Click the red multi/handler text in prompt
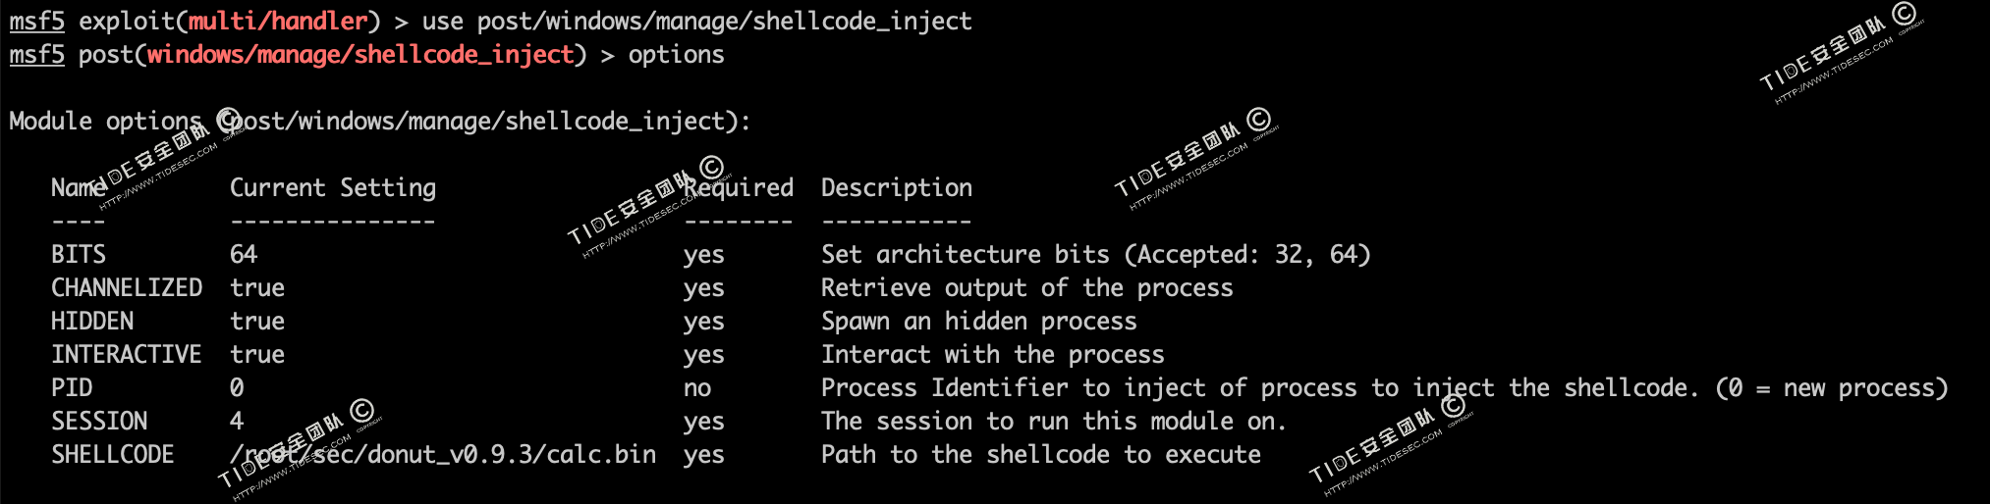 click(277, 21)
